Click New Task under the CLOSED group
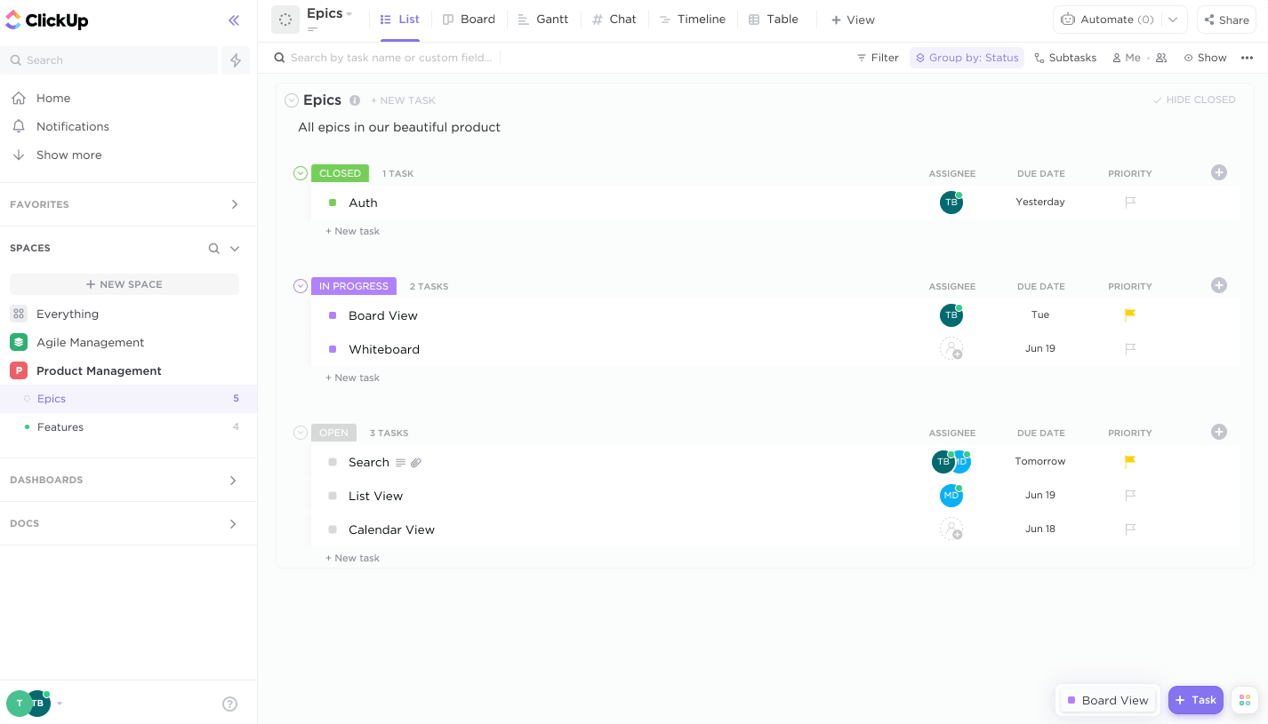Viewport: 1268px width, 724px height. pyautogui.click(x=353, y=230)
